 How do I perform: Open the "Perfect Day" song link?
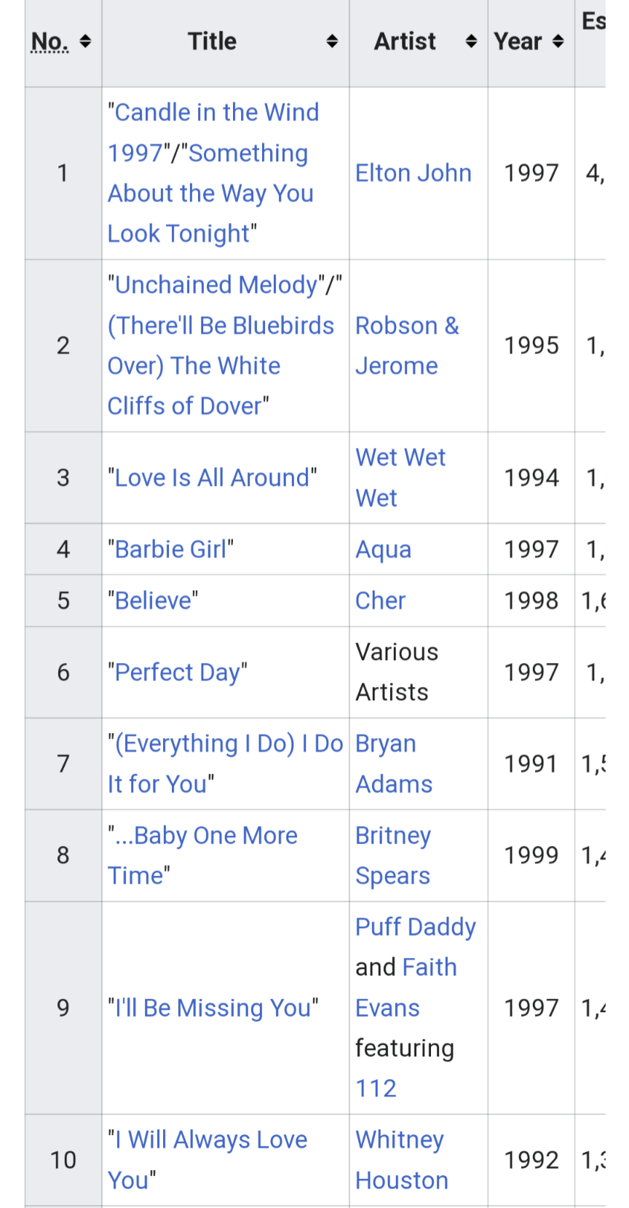pos(177,672)
